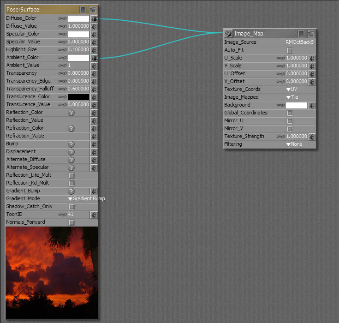The height and width of the screenshot is (323, 339).
Task: Click the Specular_Color node plug icon
Action: click(94, 35)
